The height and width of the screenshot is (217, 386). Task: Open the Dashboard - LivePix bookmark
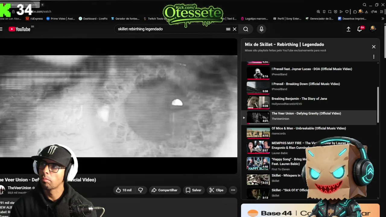93,19
